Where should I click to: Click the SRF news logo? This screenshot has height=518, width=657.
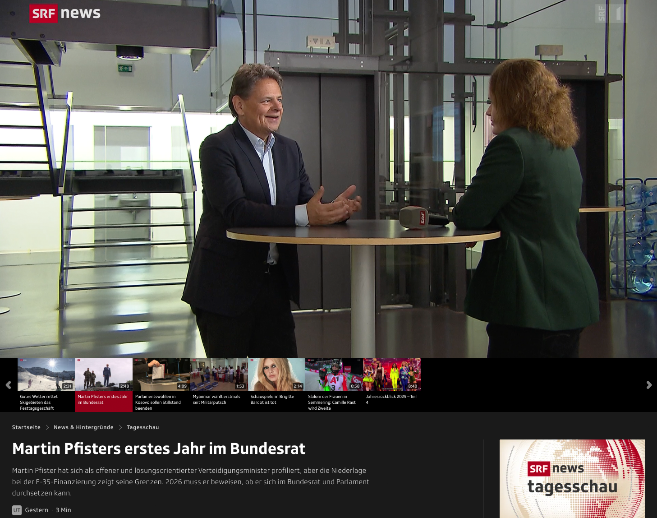pyautogui.click(x=65, y=14)
